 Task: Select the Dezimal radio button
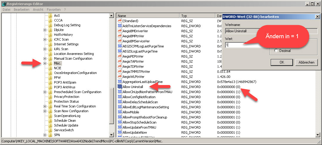click(276, 51)
